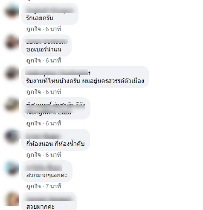Viewport: 203px width, 210px height.
Task: Click avatar next to "กี่ห้องนอน กี่ห้องน้ำคับ"
Action: tap(12, 136)
